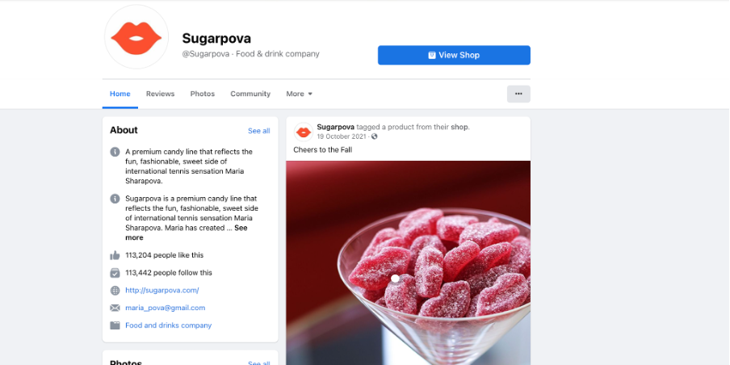Expand description with See more
The image size is (730, 365).
coord(187,233)
